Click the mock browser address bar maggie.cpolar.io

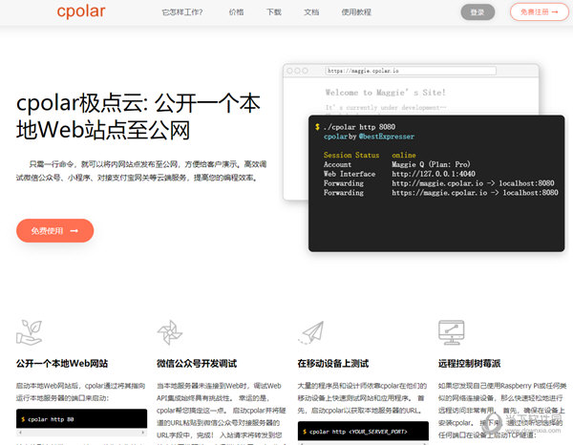[411, 71]
